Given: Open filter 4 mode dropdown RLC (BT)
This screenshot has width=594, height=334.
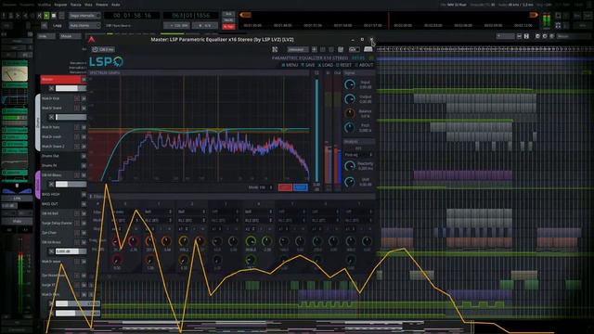Looking at the screenshot, I should 258,220.
